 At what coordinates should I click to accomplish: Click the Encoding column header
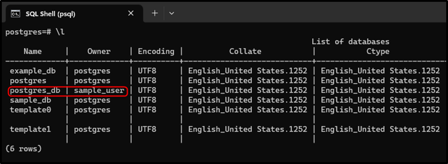(156, 52)
